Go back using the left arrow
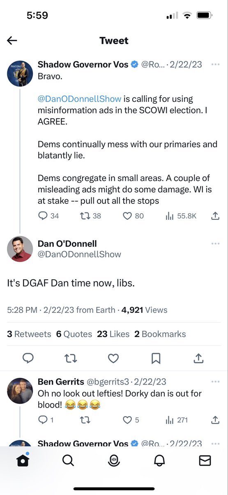The width and height of the screenshot is (228, 495). point(12,40)
